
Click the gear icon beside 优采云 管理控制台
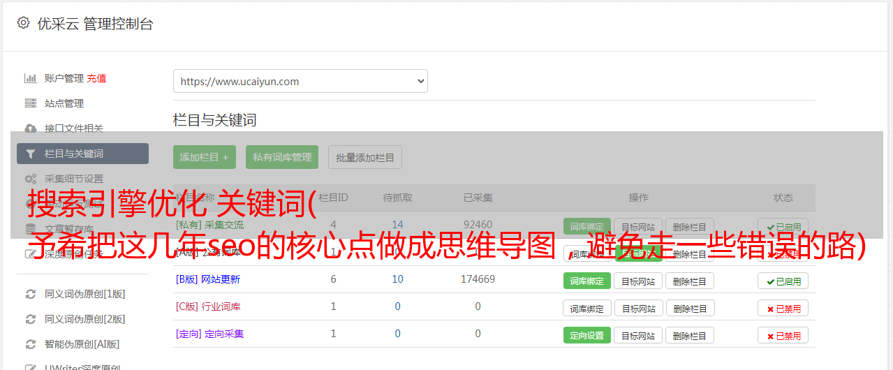tap(23, 23)
